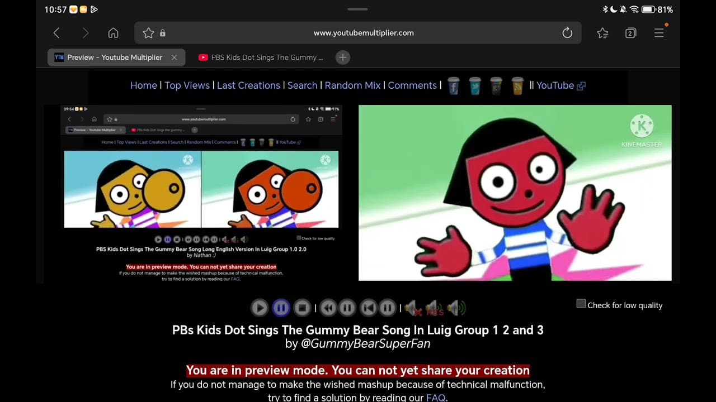Open the Top Views page
Screen dimensions: 716x402
click(187, 85)
